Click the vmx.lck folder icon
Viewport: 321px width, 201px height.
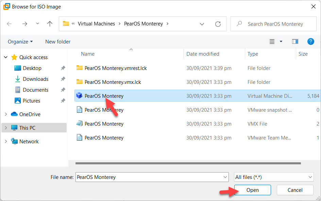coord(80,81)
